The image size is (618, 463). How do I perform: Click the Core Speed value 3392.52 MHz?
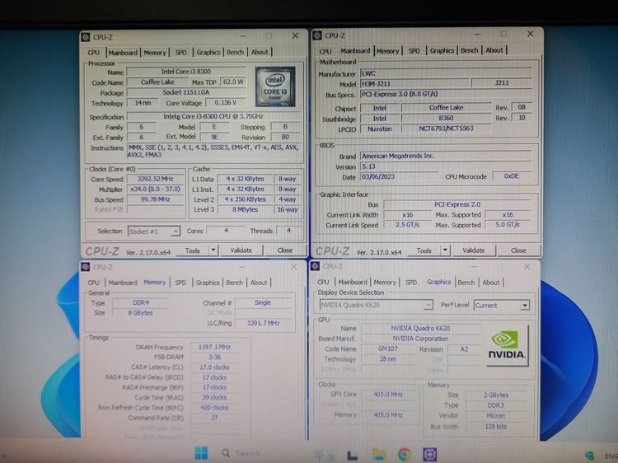(x=155, y=179)
